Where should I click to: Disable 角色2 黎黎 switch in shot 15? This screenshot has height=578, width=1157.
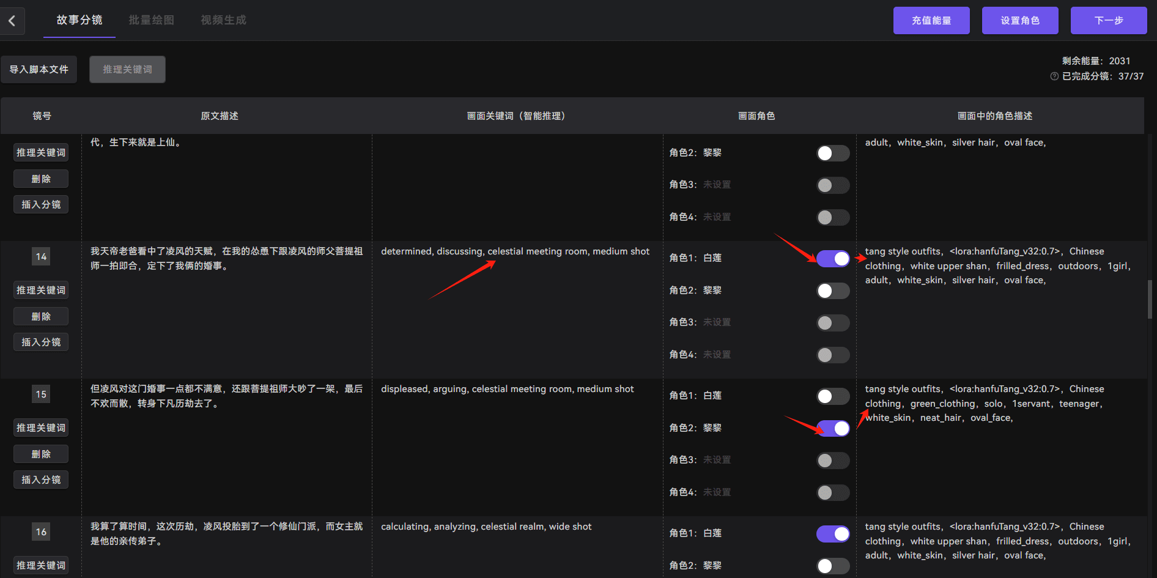click(x=833, y=428)
